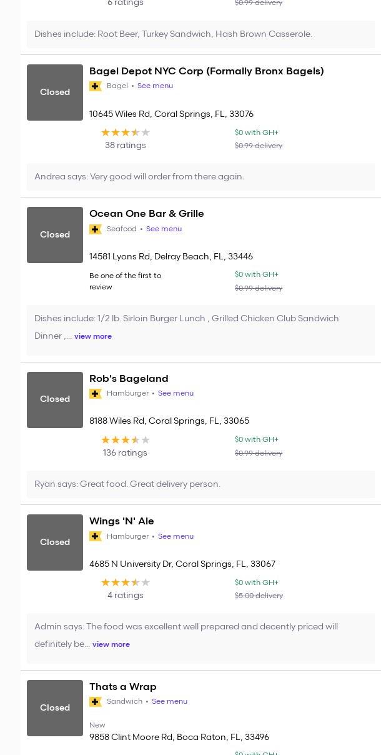Click the Closed thumbnail for Rob's Bageland

click(x=55, y=400)
